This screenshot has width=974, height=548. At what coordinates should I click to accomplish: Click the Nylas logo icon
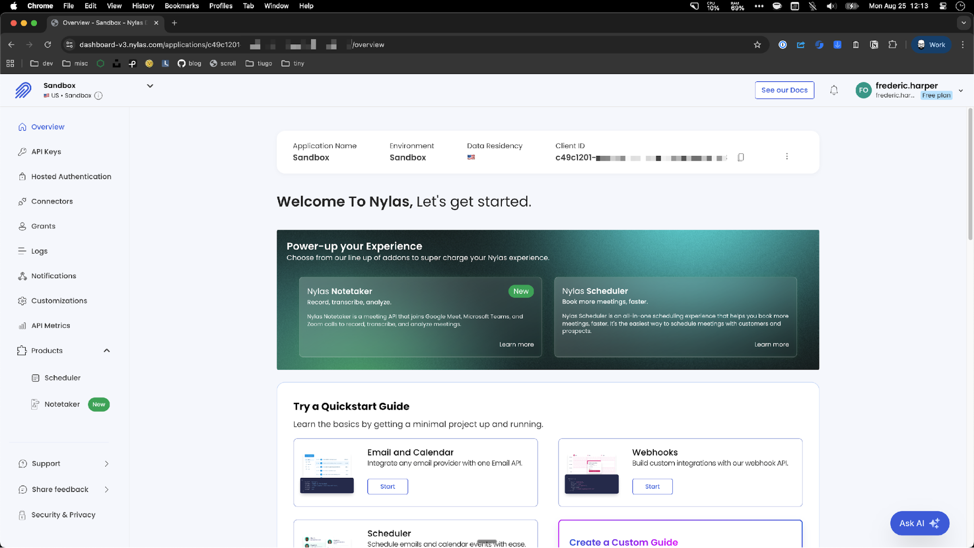(23, 90)
